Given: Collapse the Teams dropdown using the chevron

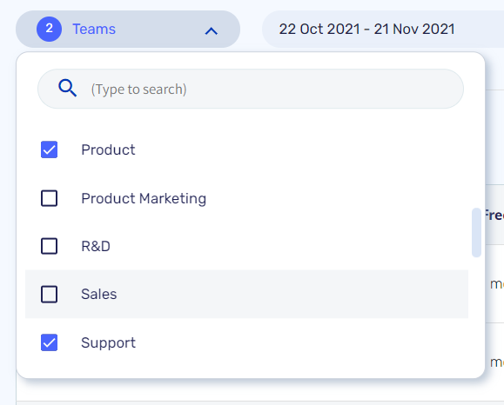Looking at the screenshot, I should (x=212, y=31).
